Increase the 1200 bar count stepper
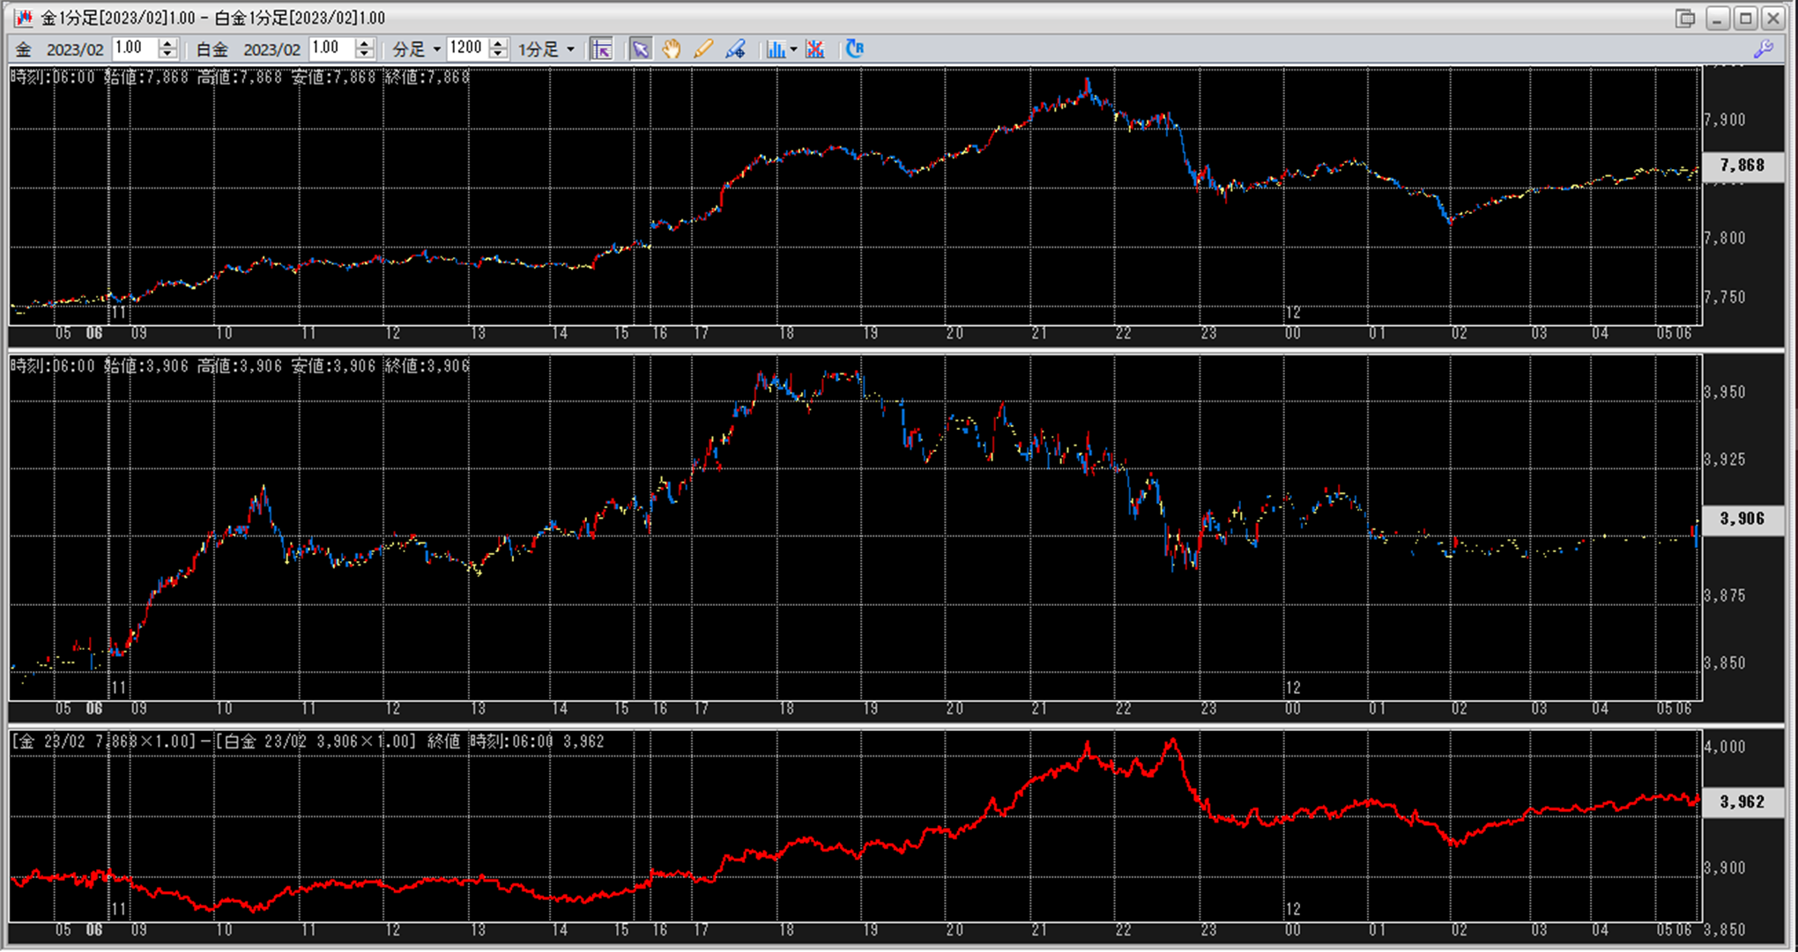This screenshot has height=952, width=1798. point(498,43)
